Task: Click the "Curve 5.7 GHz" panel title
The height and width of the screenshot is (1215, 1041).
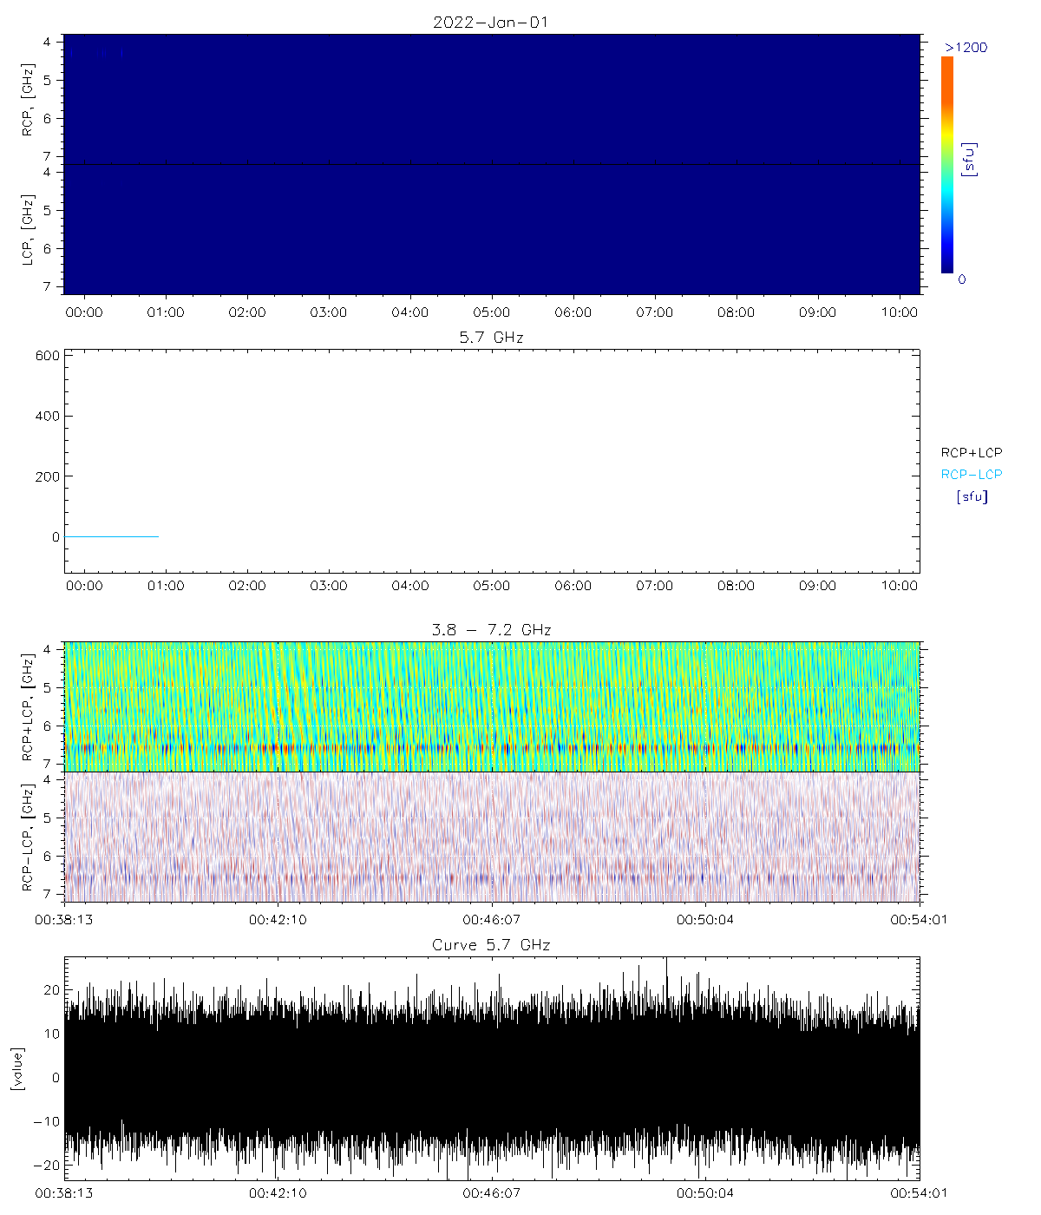Action: pos(491,945)
